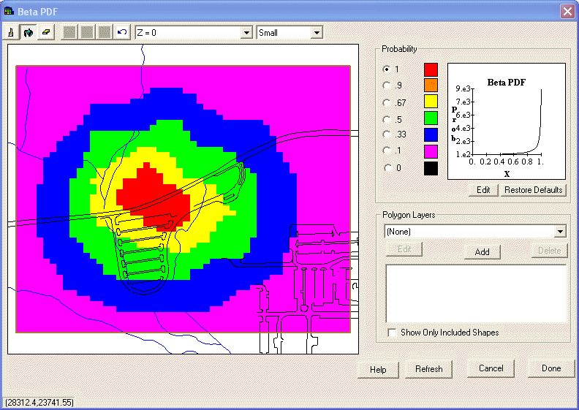Click the first gray disabled toolbar button
579x410 pixels.
pos(69,33)
